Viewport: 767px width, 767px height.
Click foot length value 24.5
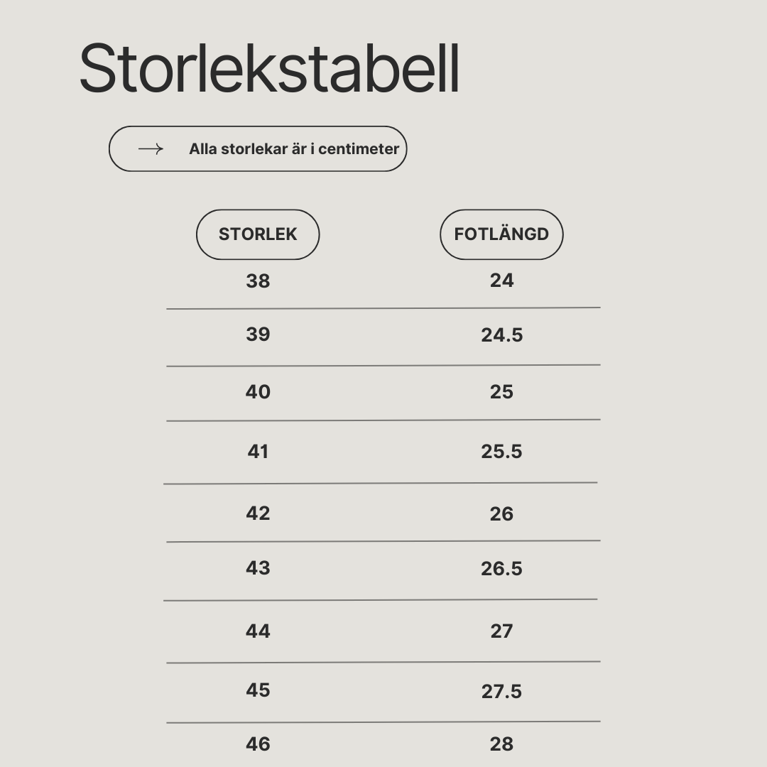click(501, 335)
